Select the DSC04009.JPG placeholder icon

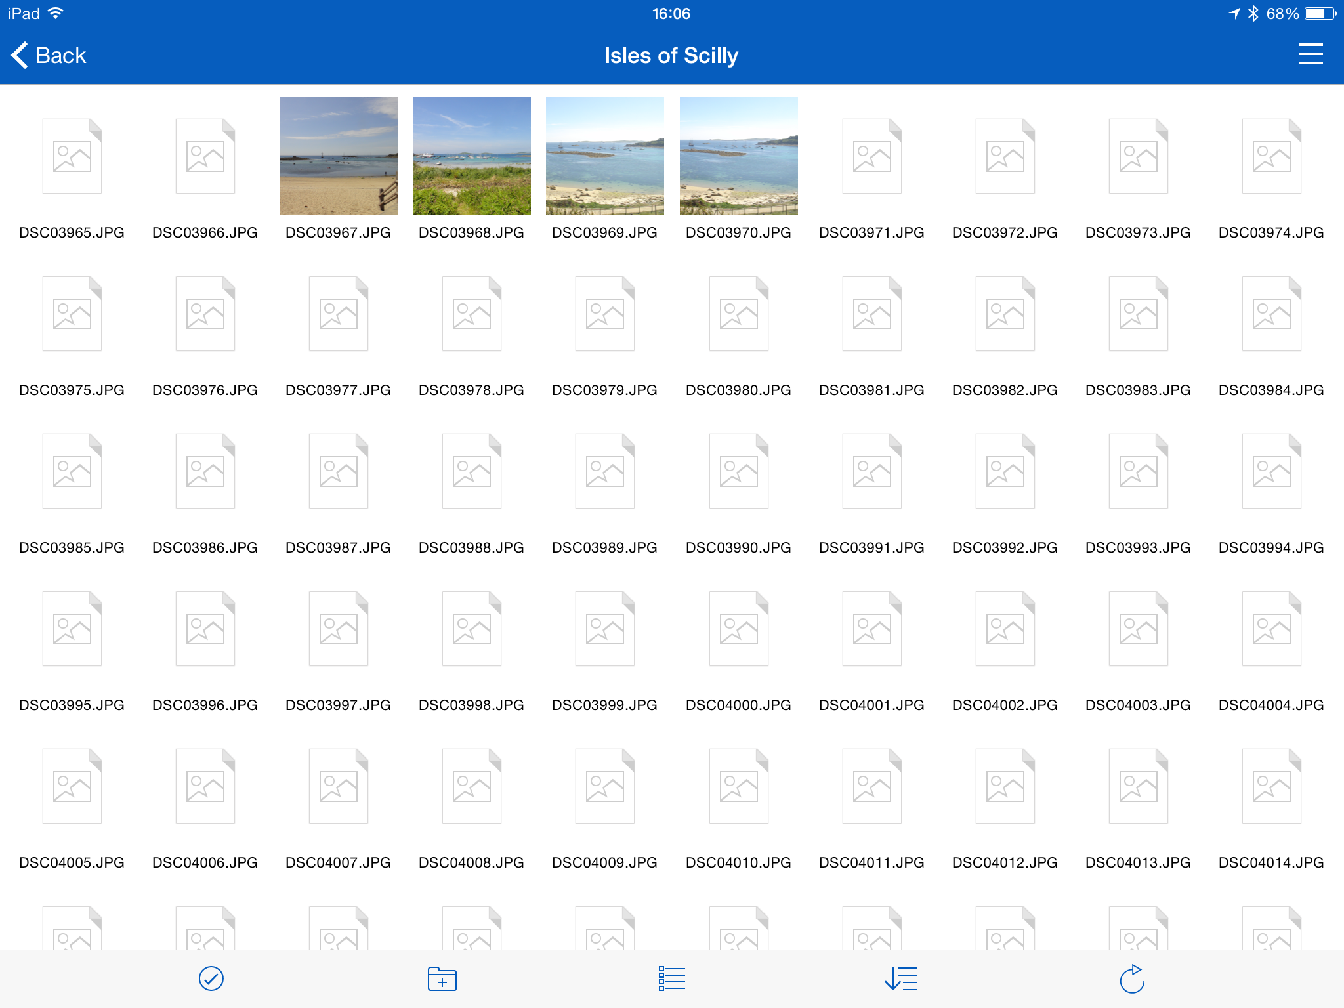tap(605, 786)
